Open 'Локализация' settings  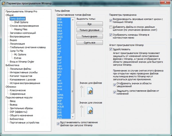click(x=17, y=44)
